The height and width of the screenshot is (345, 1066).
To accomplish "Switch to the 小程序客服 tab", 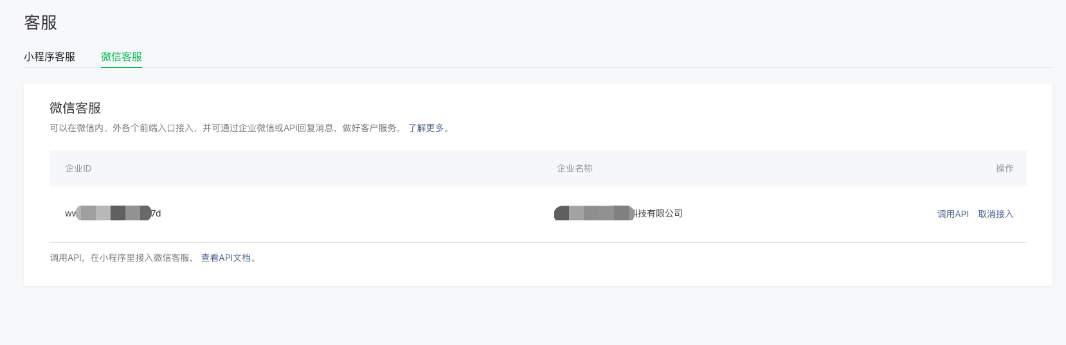I will coord(50,57).
